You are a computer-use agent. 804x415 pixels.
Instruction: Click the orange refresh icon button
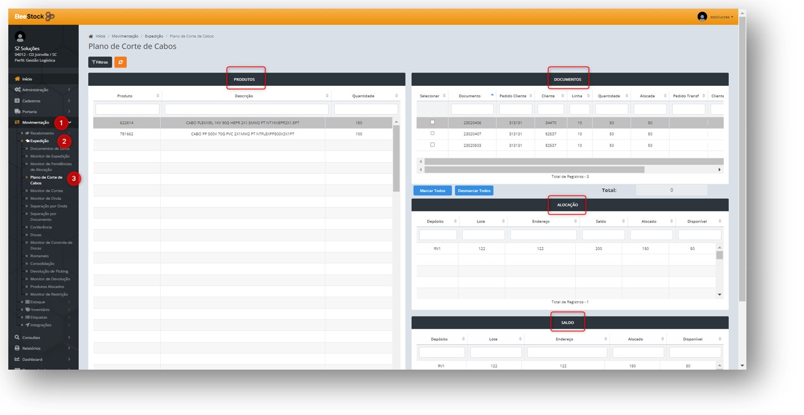(120, 63)
